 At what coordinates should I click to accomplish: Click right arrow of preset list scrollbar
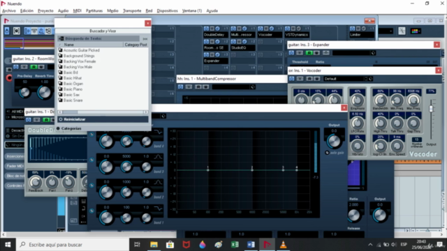tap(146, 112)
